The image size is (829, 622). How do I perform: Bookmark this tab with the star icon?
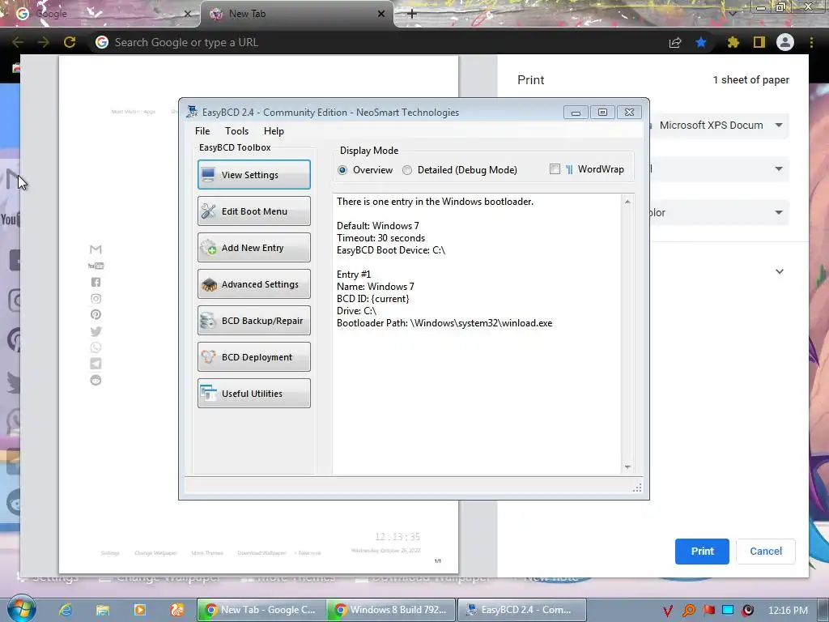[701, 42]
